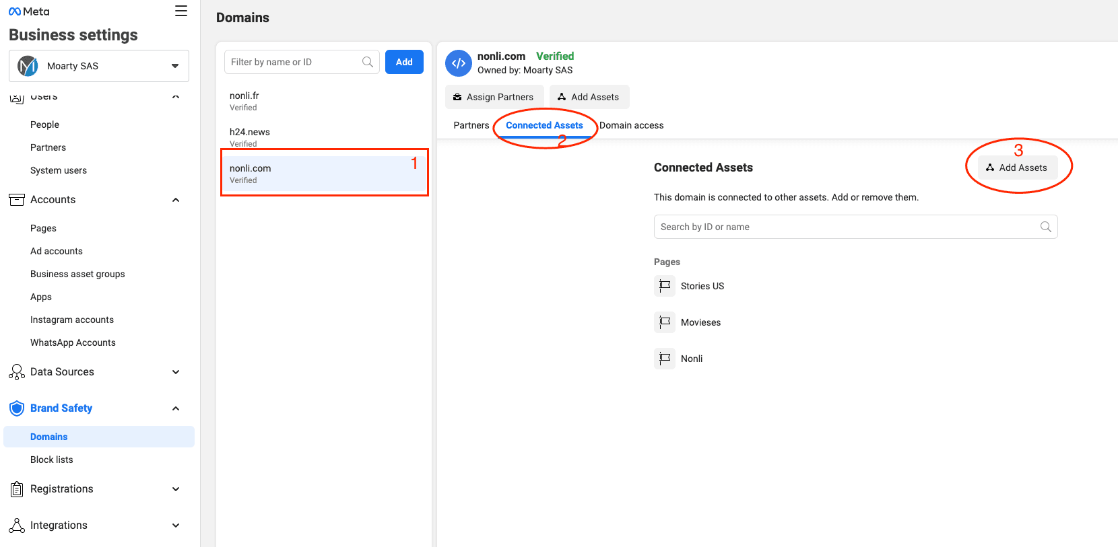This screenshot has height=547, width=1118.
Task: Select the h24.news domain
Action: [x=324, y=138]
